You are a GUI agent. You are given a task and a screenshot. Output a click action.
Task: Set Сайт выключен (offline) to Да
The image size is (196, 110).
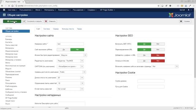pyautogui.click(x=64, y=50)
